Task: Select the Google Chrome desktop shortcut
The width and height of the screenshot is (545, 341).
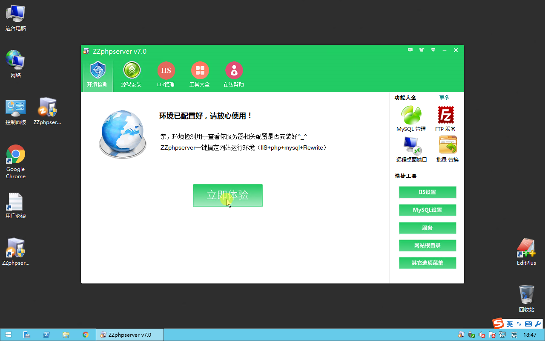Action: tap(16, 162)
